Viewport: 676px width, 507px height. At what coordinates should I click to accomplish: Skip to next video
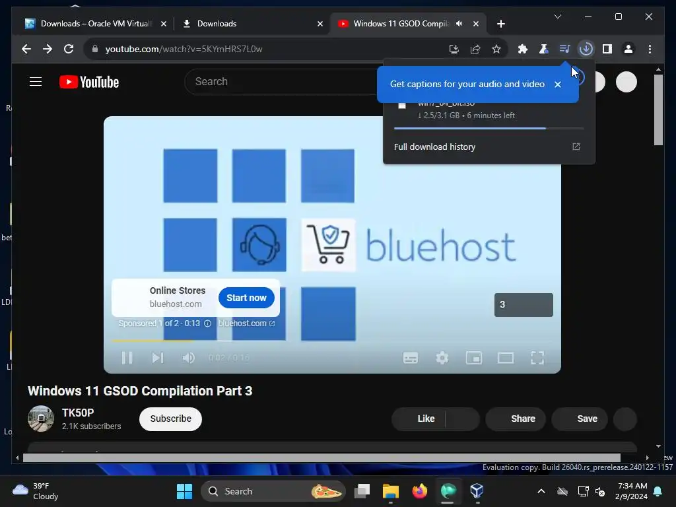pyautogui.click(x=157, y=358)
